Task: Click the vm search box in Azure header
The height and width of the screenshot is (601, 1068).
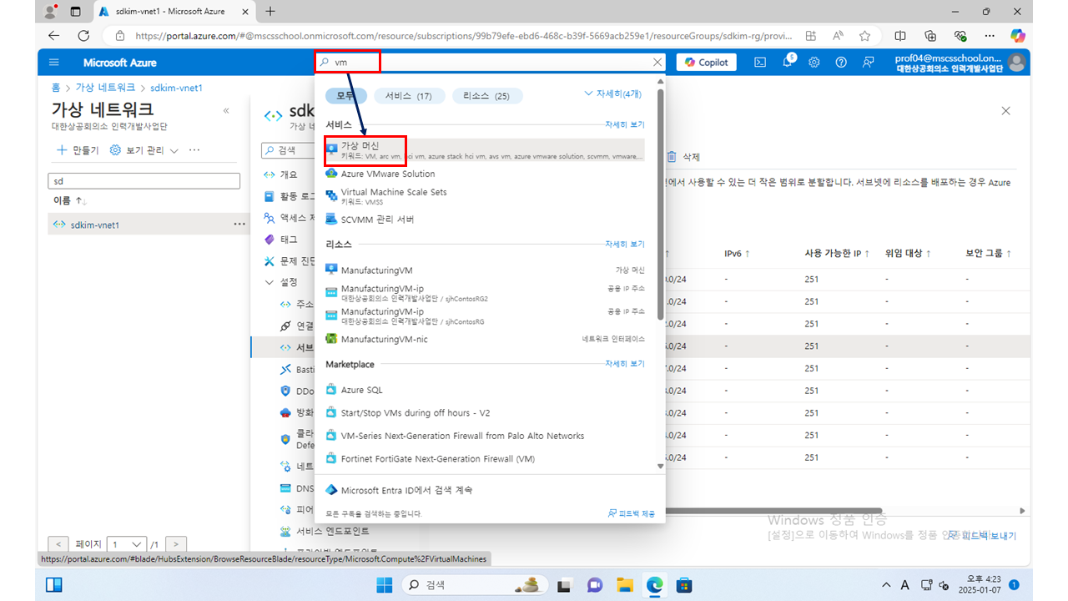Action: coord(489,63)
